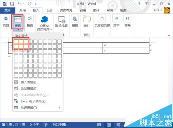Switch to the Design (设计) tab

(49, 10)
